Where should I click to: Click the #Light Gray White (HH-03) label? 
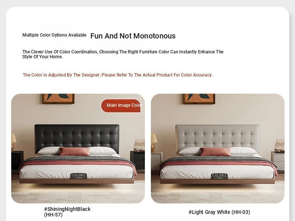pos(219,212)
